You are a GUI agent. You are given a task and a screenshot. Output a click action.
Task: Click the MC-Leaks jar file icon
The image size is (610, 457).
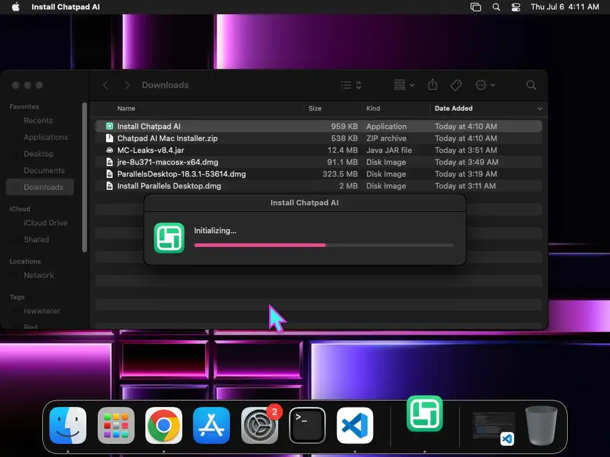110,150
